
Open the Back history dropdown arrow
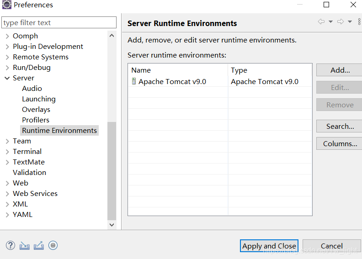click(330, 21)
